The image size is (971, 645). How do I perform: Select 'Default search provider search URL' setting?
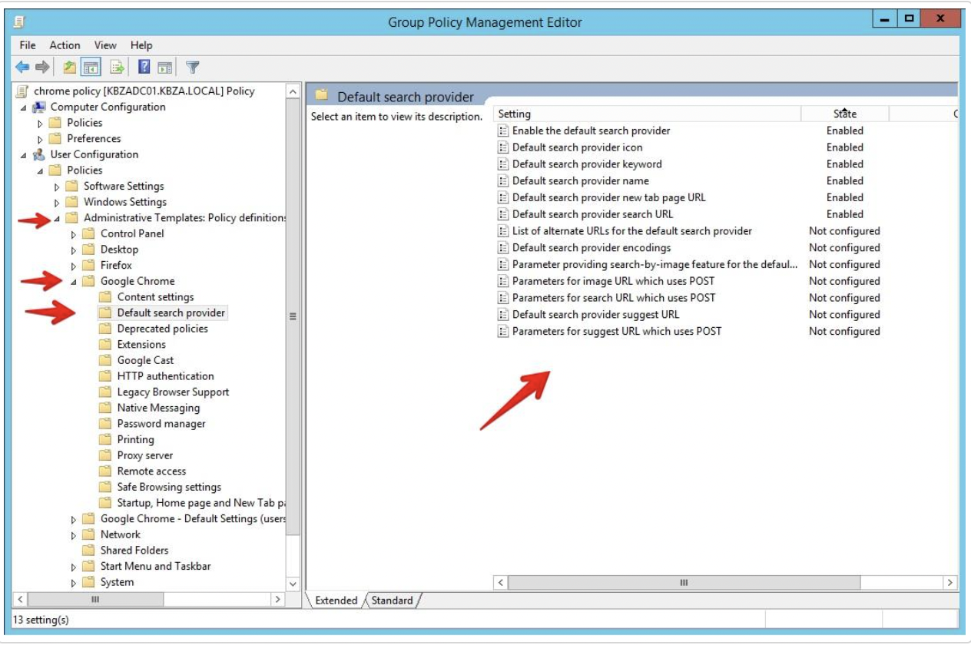pos(592,214)
